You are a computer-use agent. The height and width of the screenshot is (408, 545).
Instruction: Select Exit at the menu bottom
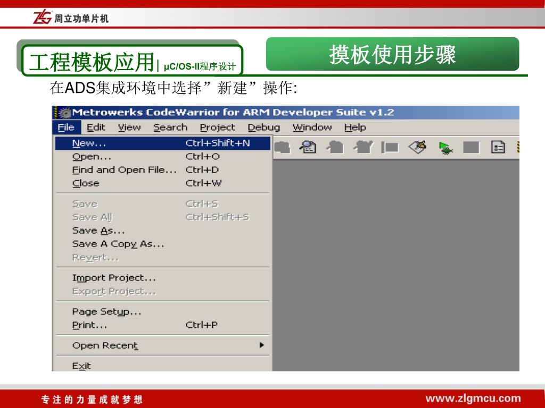point(163,365)
